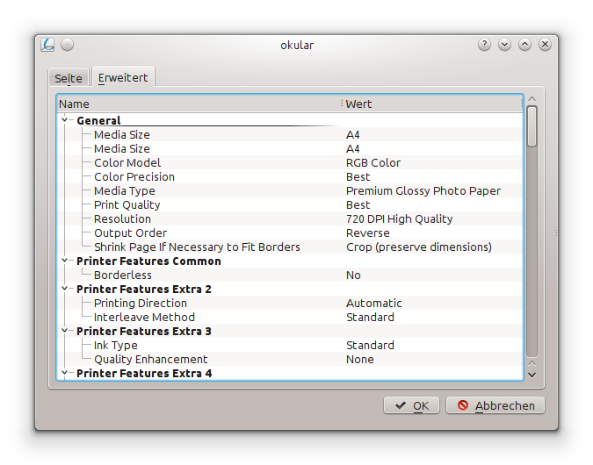Click the 720 DPI High Quality value

click(400, 219)
